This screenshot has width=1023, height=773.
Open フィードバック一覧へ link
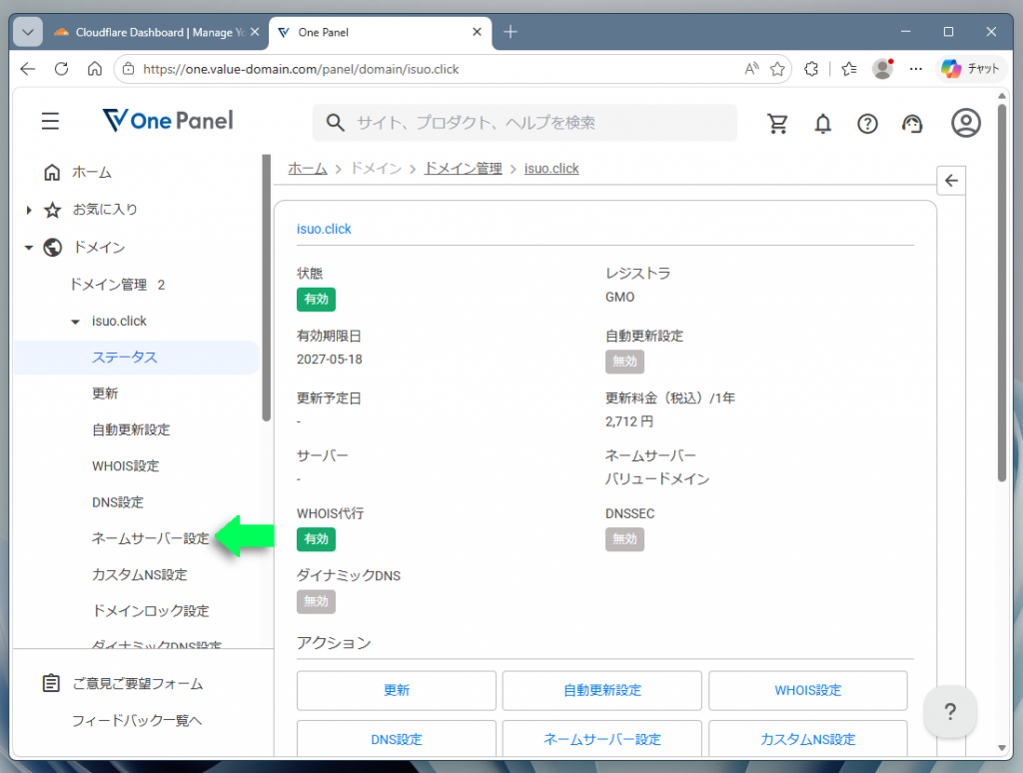point(136,721)
